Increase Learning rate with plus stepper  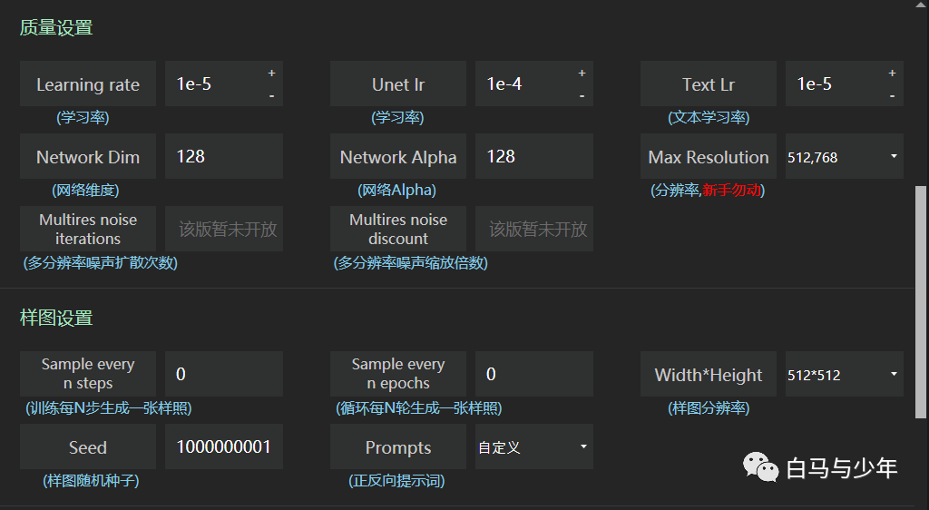271,73
